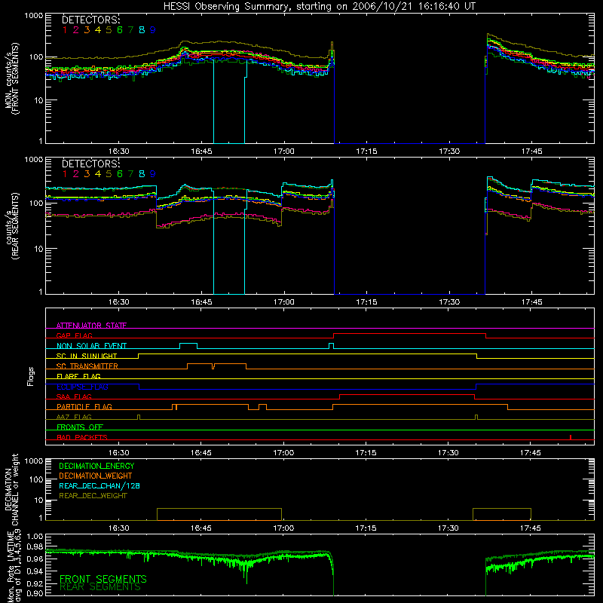Click the 0.94 livetime axis tick
Screen dimensions: 603x603
pos(35,571)
